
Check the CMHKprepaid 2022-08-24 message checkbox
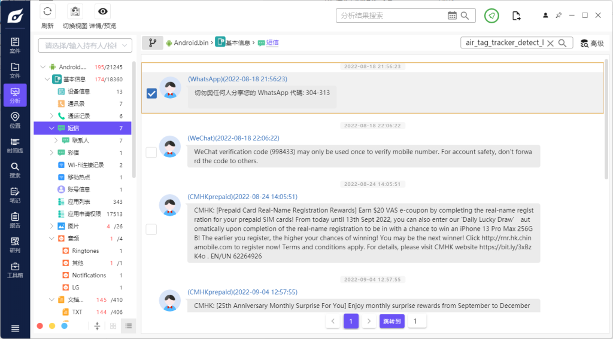(151, 229)
